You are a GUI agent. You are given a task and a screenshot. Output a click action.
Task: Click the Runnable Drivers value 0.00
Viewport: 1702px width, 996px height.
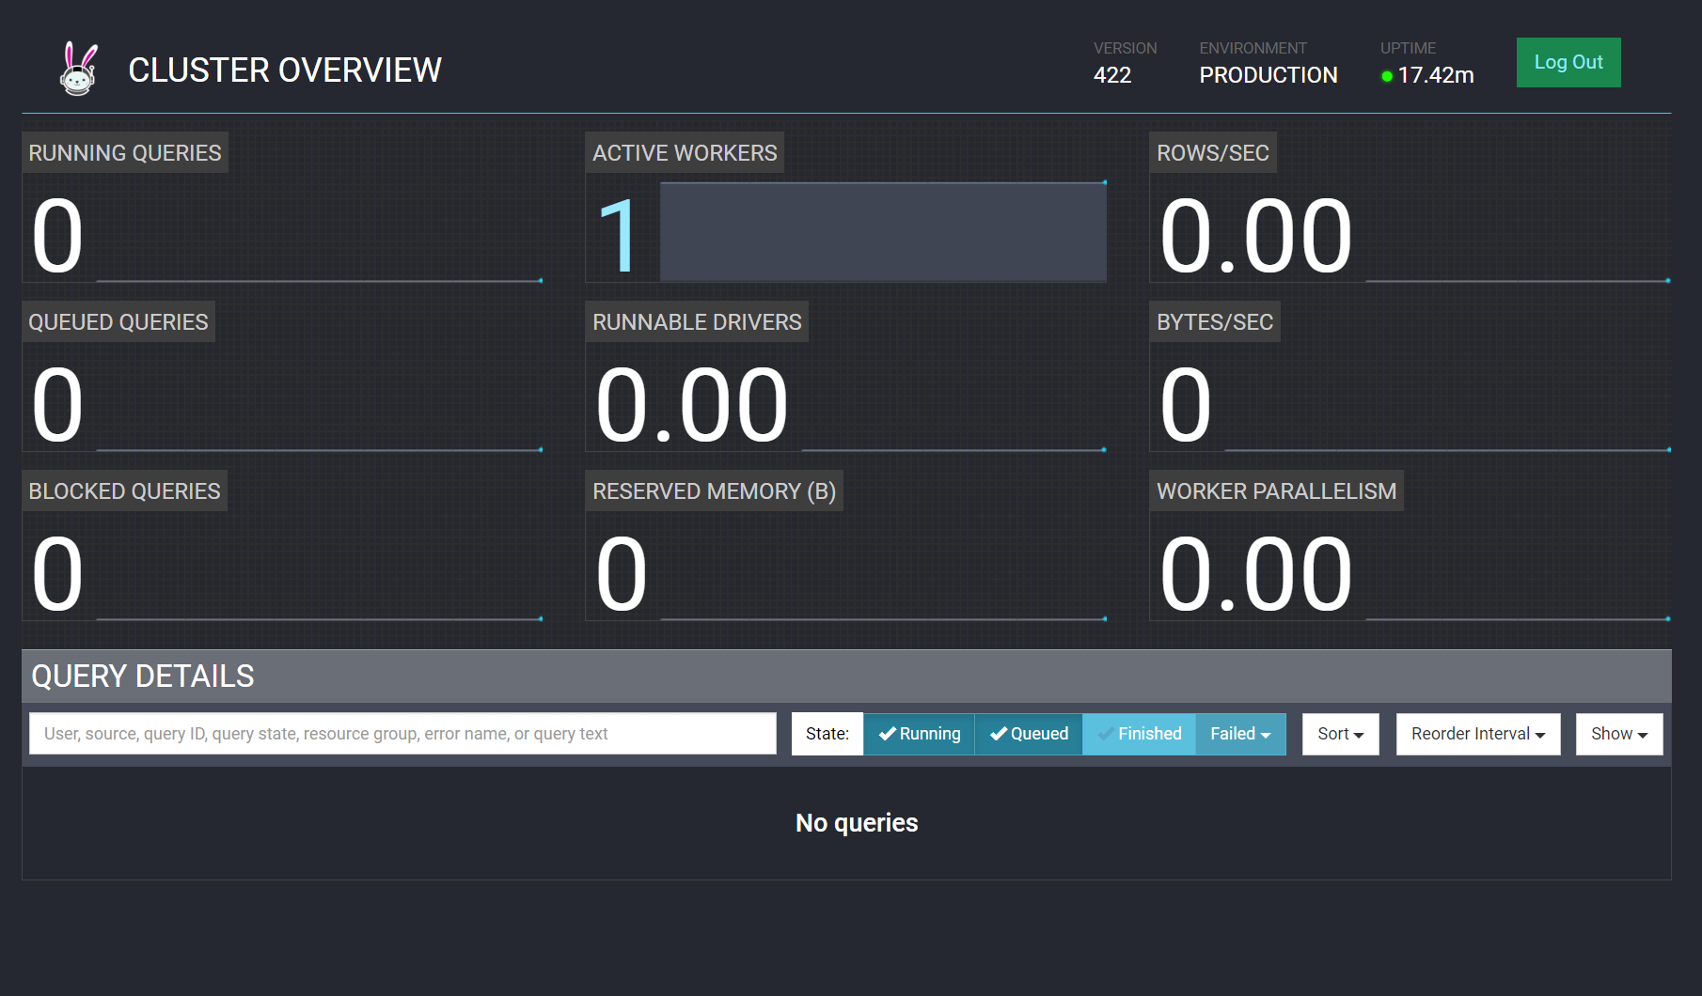(692, 405)
